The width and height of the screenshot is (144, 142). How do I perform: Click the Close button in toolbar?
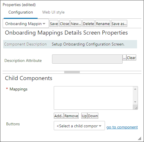click(64, 23)
